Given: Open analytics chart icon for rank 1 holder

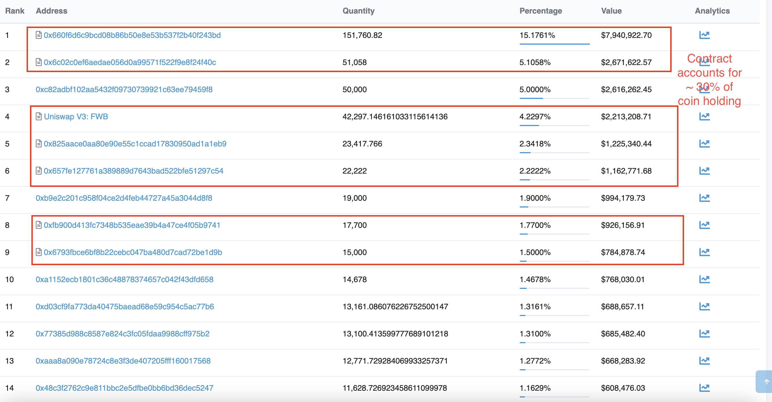Looking at the screenshot, I should pos(704,35).
